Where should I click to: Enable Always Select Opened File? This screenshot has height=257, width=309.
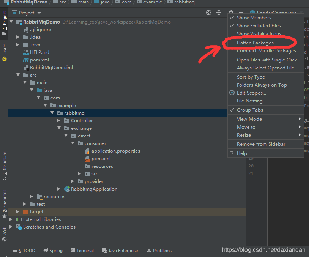pos(266,68)
